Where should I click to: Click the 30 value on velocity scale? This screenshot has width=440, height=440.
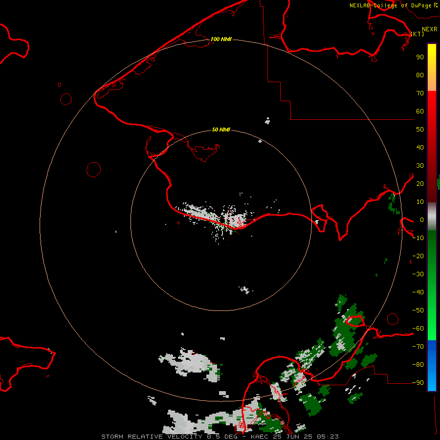[420, 166]
